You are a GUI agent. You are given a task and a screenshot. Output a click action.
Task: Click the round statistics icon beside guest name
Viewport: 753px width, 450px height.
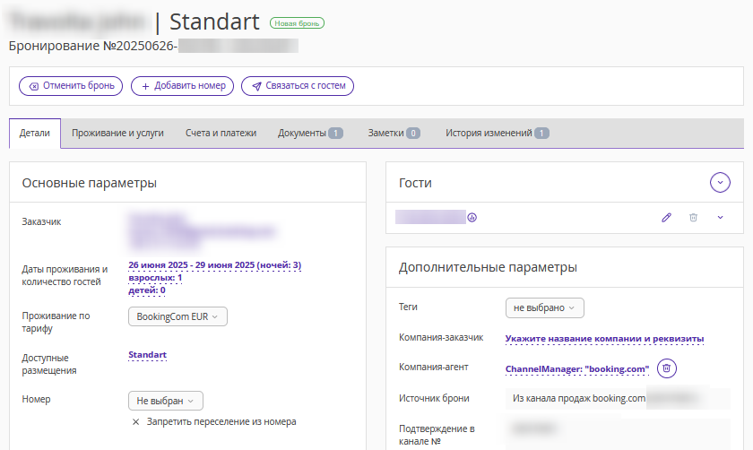point(472,217)
